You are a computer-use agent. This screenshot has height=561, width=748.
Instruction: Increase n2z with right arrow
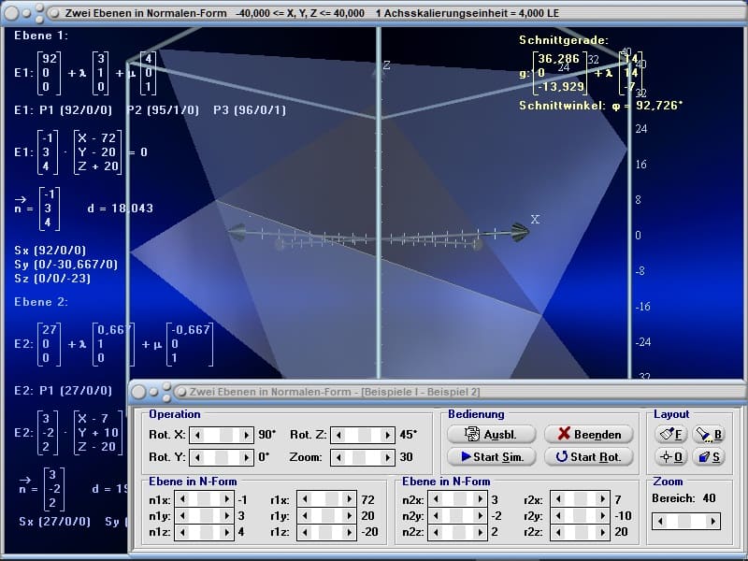(x=481, y=531)
